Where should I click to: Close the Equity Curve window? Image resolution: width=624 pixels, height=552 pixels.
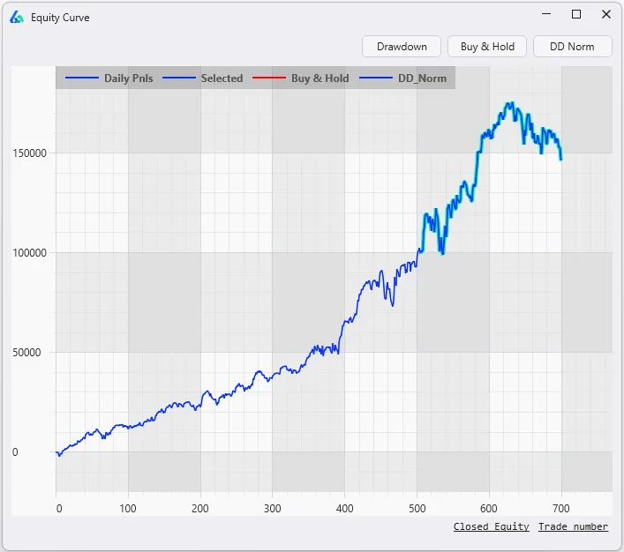(x=606, y=14)
